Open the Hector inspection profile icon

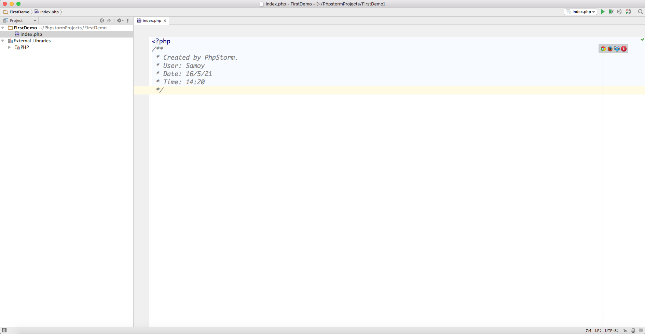633,331
